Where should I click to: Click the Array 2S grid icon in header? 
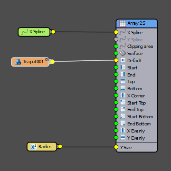(123, 23)
